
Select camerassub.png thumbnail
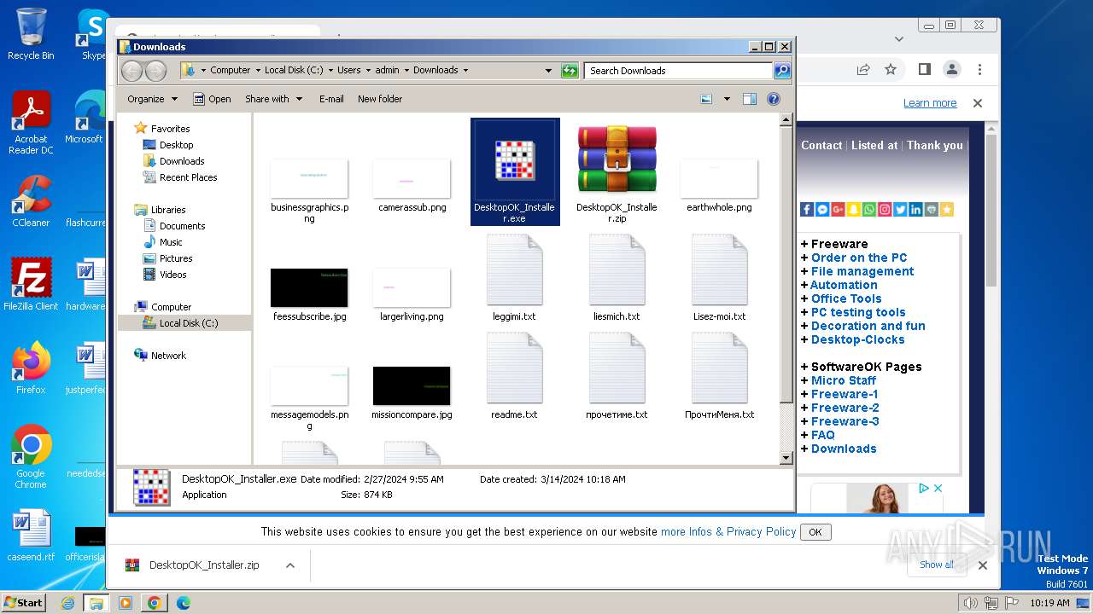(412, 178)
